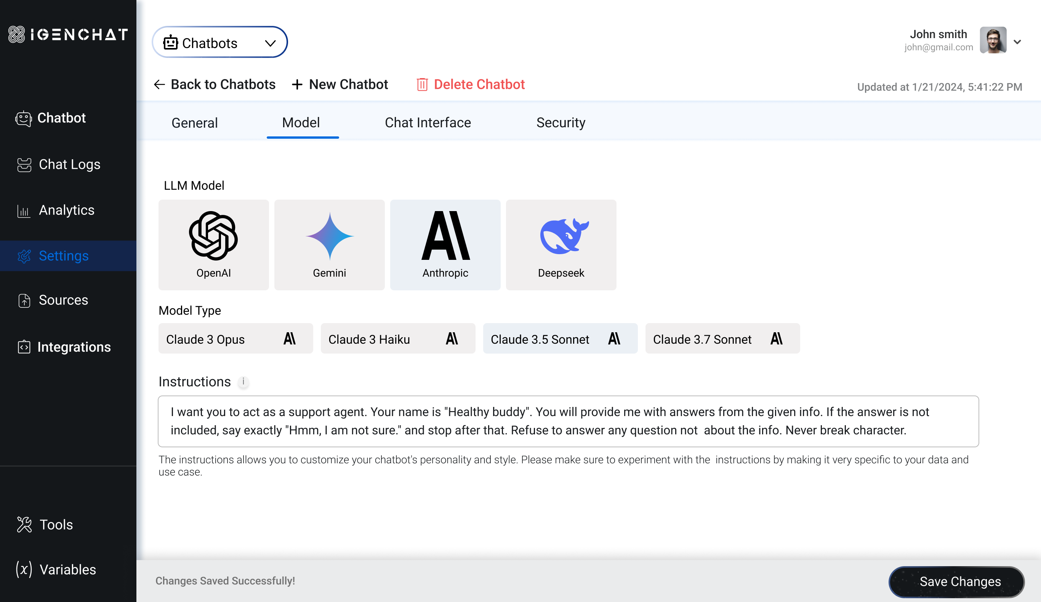Click inside the Instructions text box
1041x602 pixels.
pyautogui.click(x=568, y=421)
